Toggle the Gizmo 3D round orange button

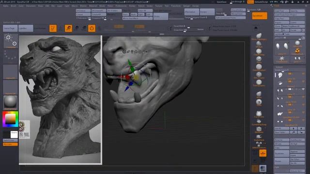click(92, 29)
